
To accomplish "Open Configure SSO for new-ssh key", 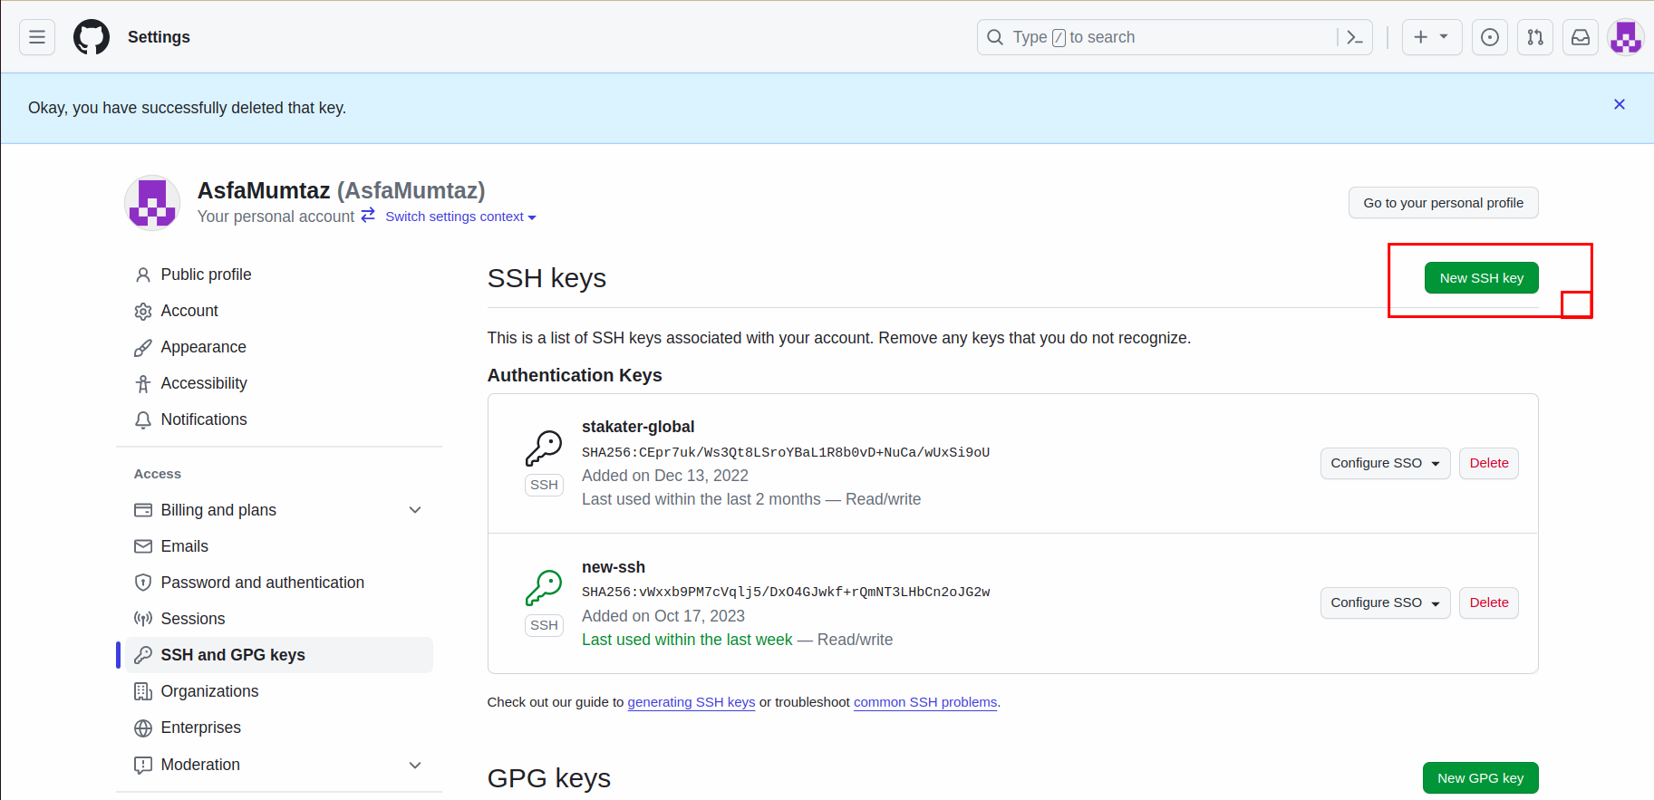I will [1384, 602].
